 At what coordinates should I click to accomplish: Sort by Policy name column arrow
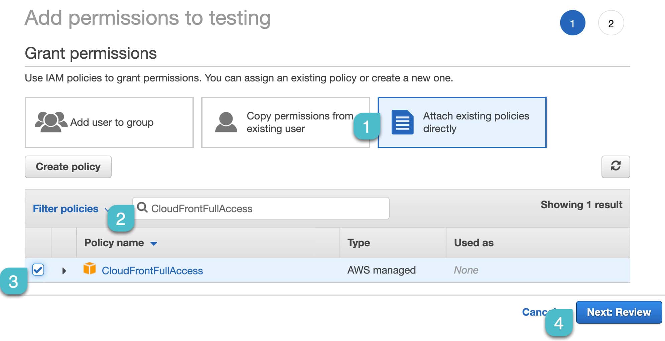pyautogui.click(x=154, y=244)
